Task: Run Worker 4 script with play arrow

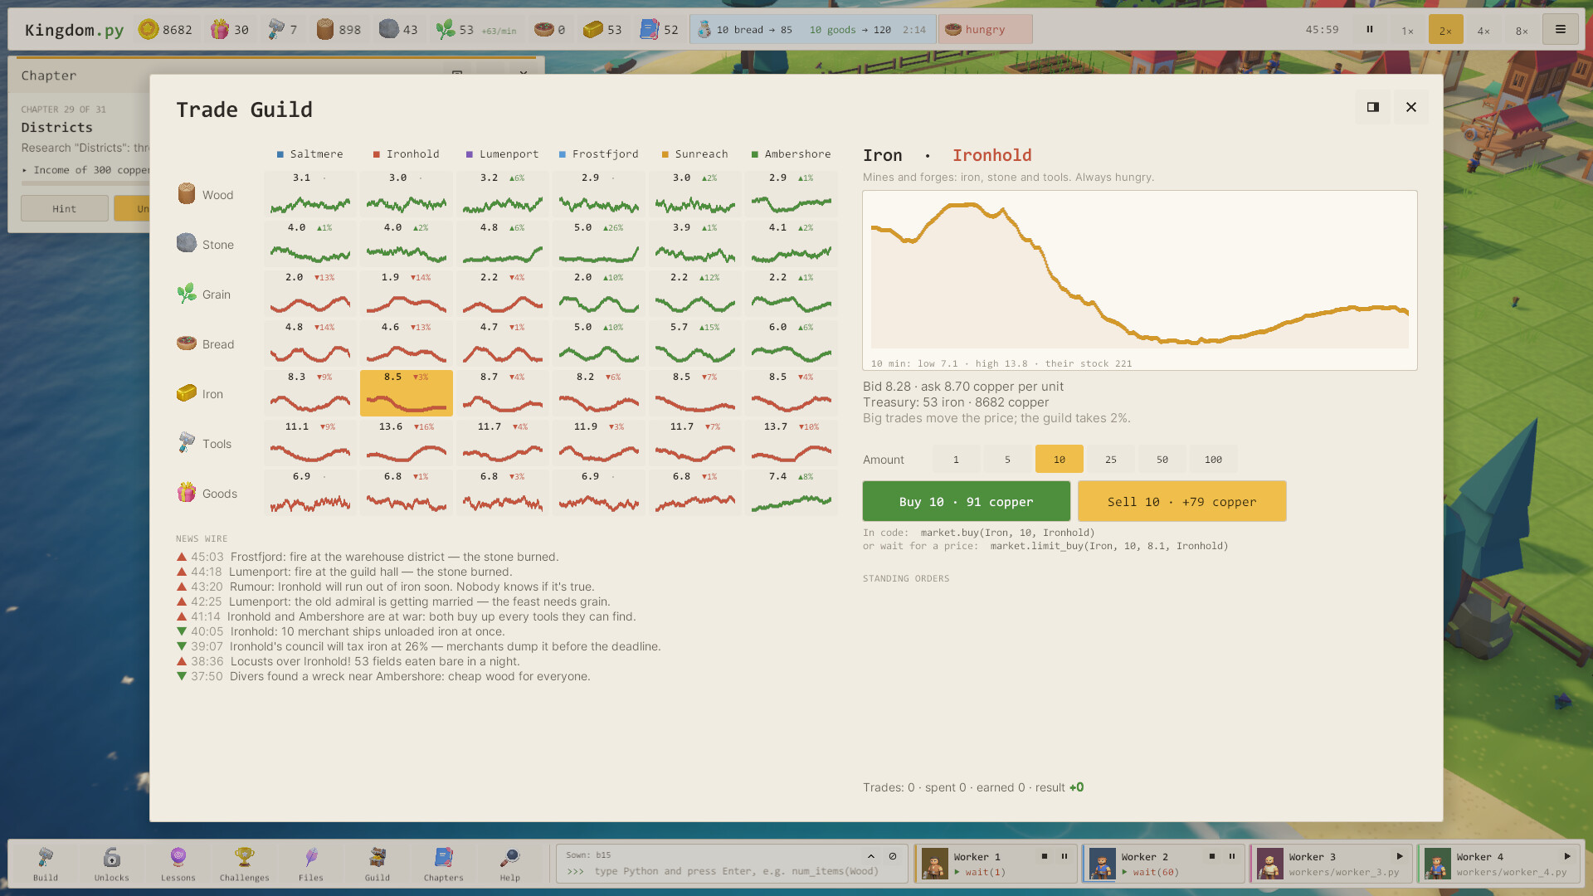Action: coord(1567,856)
